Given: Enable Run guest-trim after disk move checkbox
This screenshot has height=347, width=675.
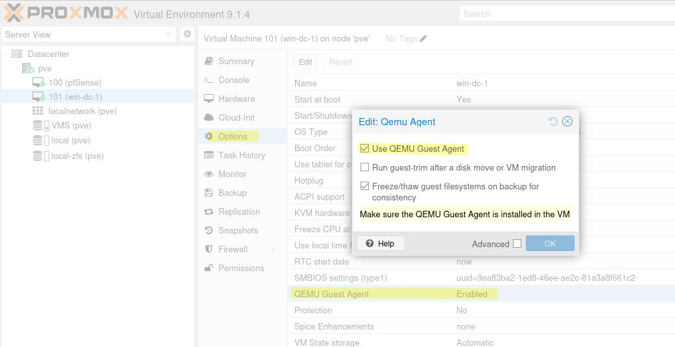Looking at the screenshot, I should tap(364, 167).
